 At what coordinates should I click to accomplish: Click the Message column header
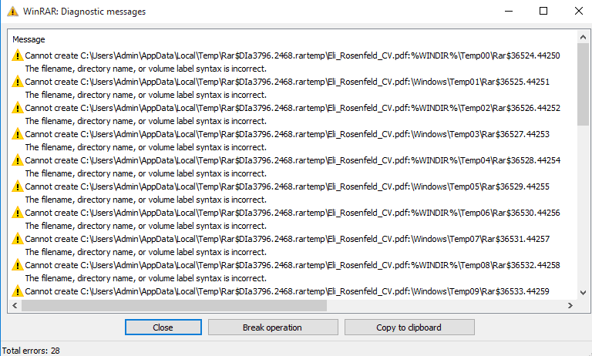coord(29,39)
